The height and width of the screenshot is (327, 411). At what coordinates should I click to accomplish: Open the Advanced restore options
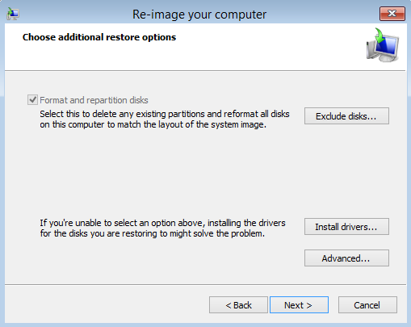coord(346,258)
